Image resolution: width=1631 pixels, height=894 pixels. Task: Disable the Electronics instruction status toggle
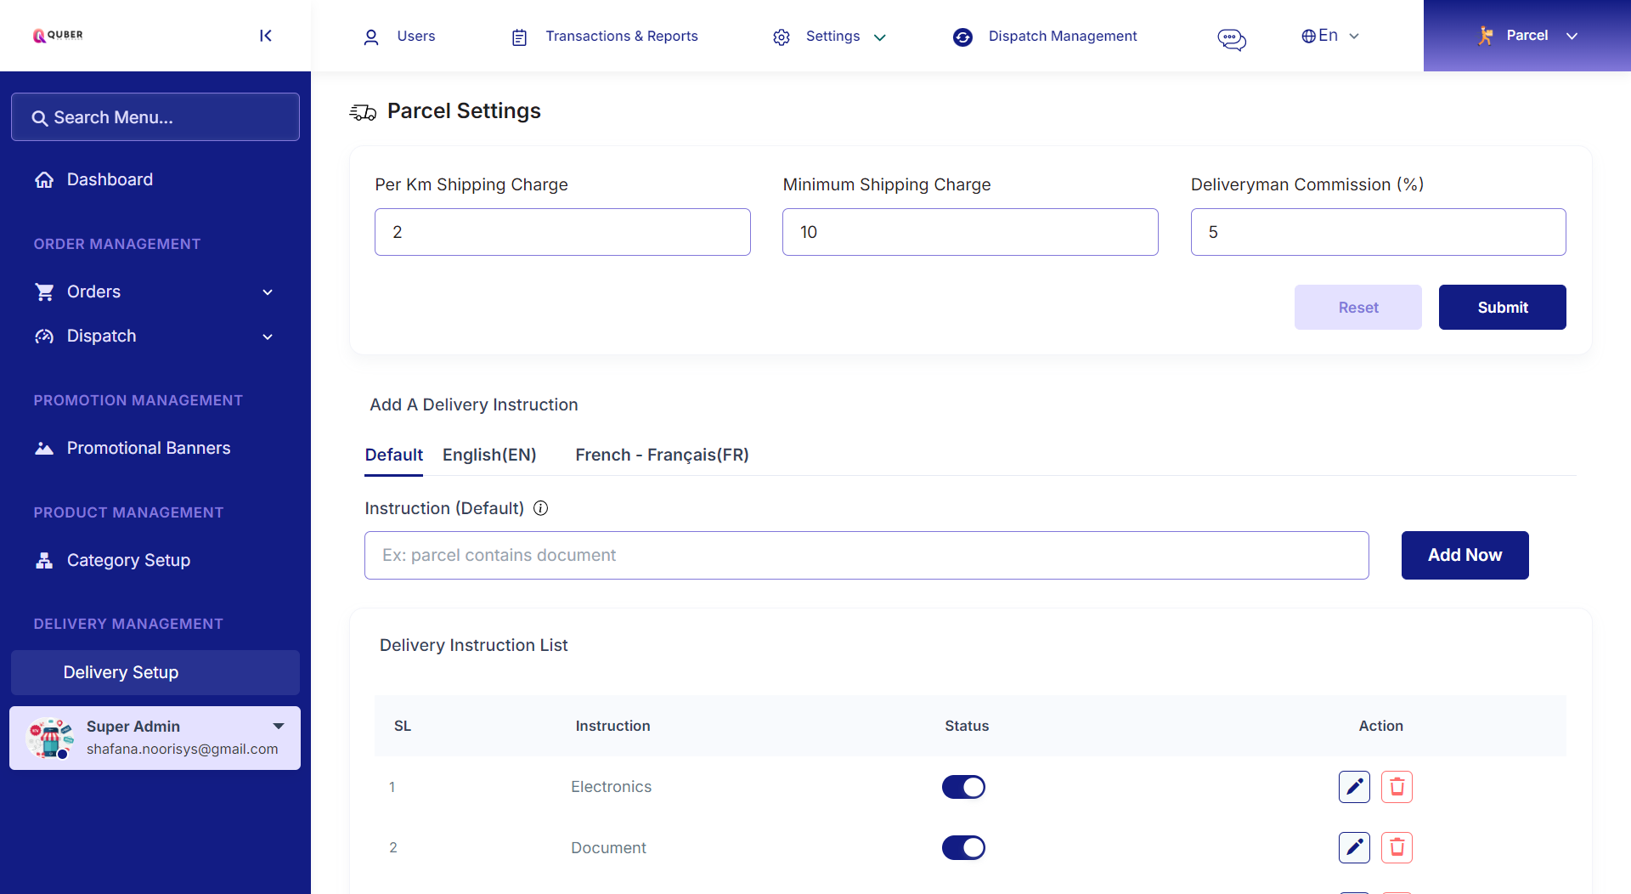963,787
